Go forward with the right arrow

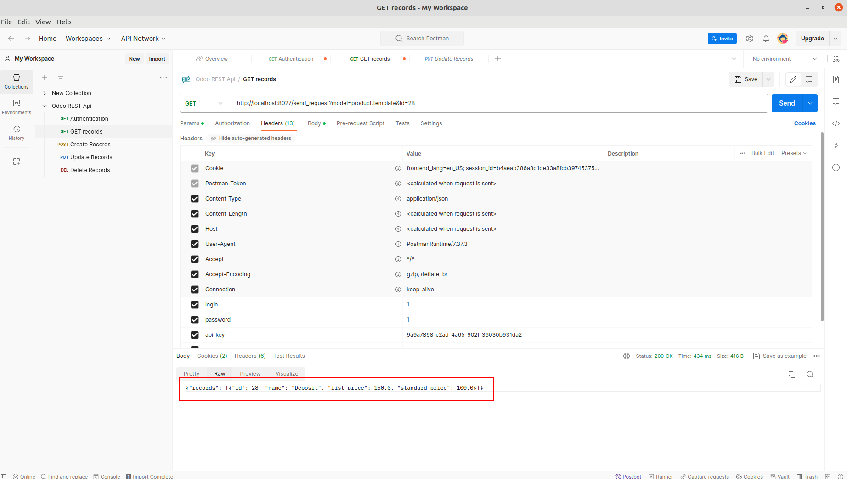click(x=28, y=39)
